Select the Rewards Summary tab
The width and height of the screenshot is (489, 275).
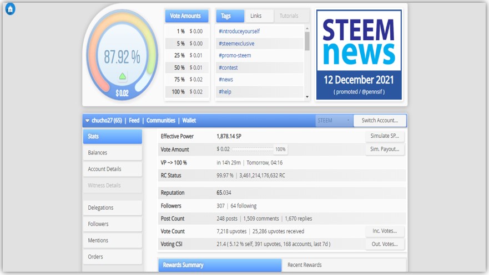click(x=220, y=265)
